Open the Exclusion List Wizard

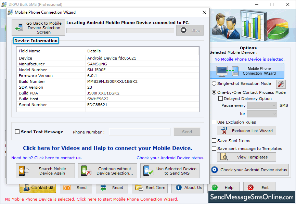[x=246, y=130]
